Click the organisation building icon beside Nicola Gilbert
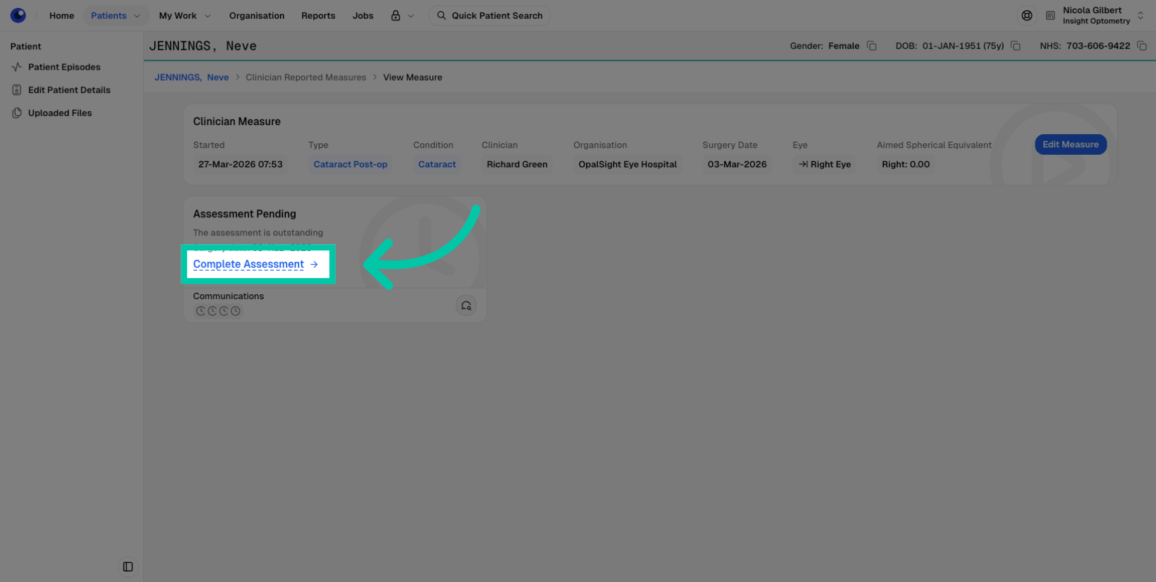The image size is (1156, 582). pyautogui.click(x=1050, y=16)
